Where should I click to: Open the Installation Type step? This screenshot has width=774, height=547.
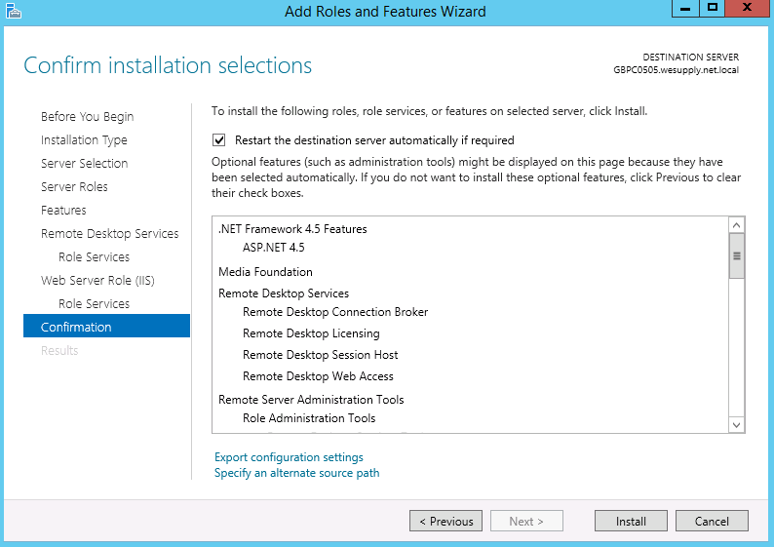point(84,140)
